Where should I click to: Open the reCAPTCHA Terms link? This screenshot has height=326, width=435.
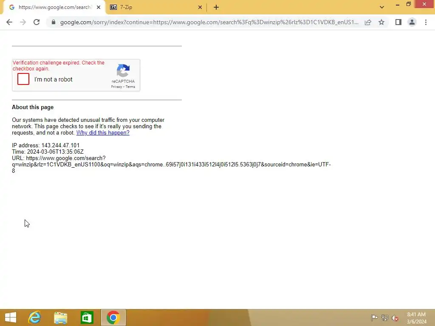click(130, 87)
